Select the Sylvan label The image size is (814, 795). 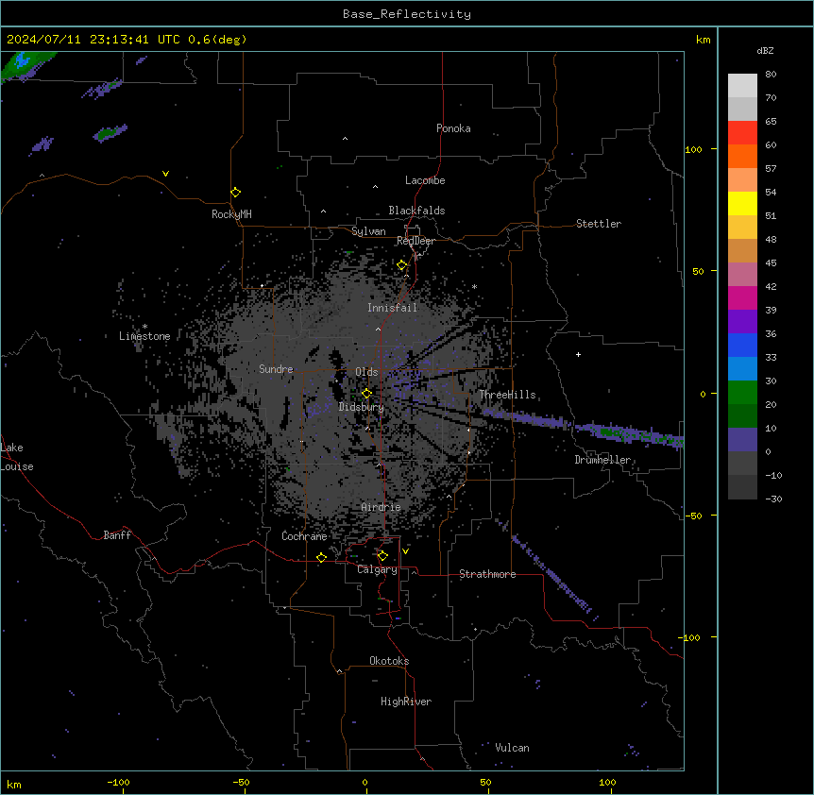368,231
